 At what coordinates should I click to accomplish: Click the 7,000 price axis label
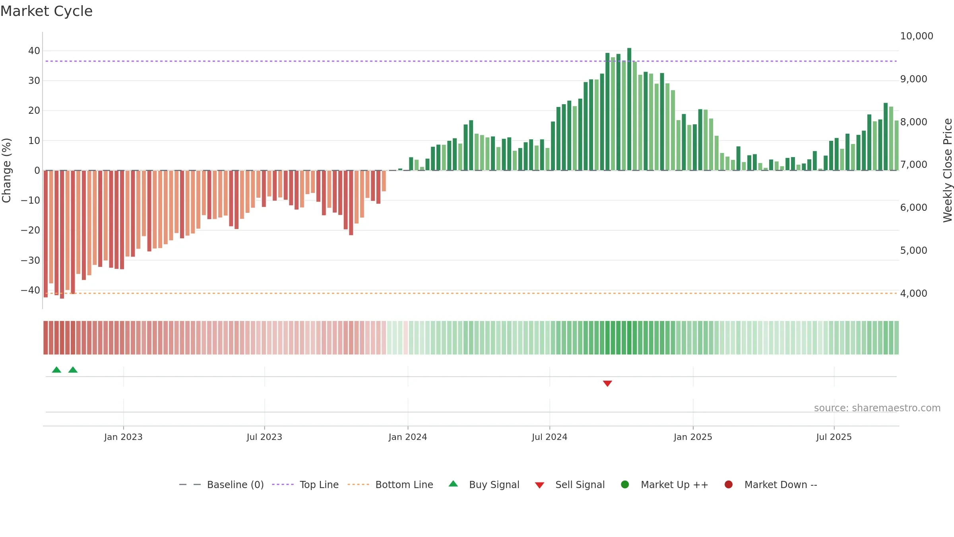point(913,165)
